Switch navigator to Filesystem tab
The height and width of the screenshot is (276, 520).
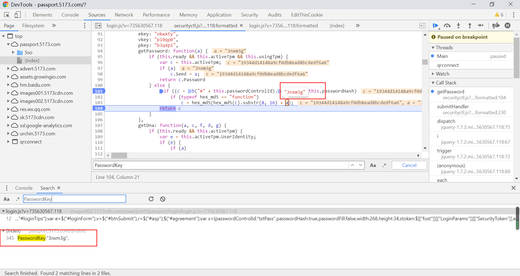coord(33,25)
